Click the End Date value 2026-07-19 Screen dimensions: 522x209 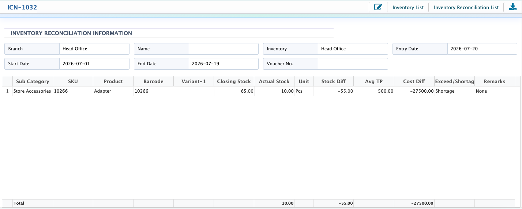(206, 64)
